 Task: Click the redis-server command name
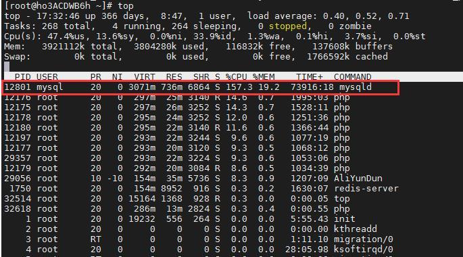[366, 189]
